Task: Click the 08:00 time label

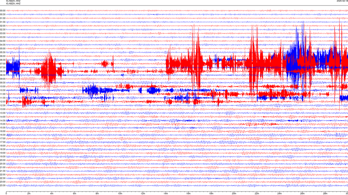Action: [3, 71]
